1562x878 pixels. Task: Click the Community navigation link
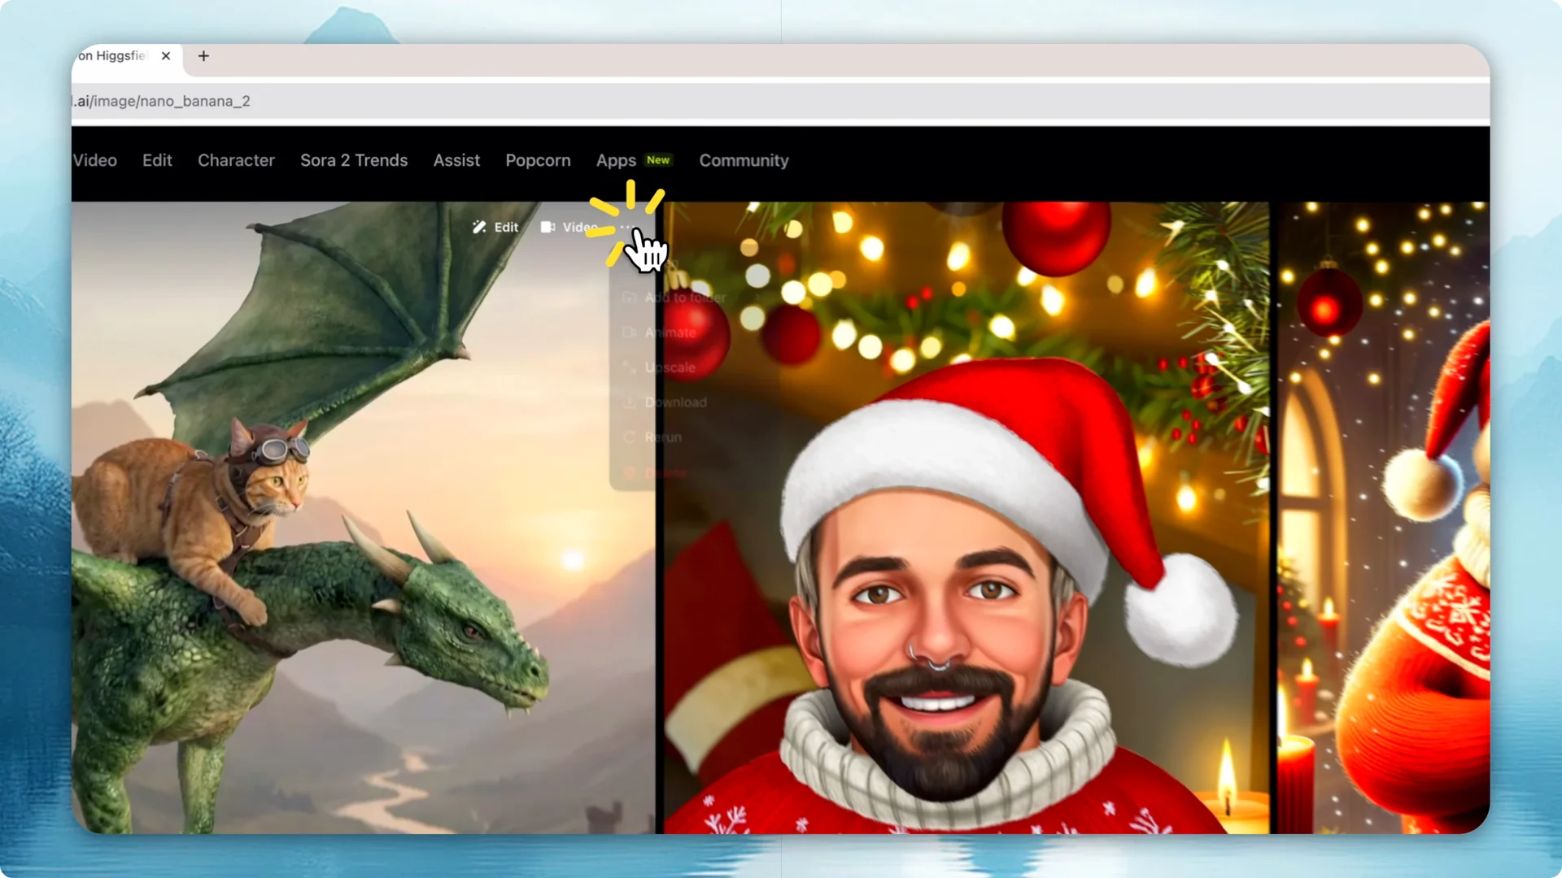click(744, 160)
